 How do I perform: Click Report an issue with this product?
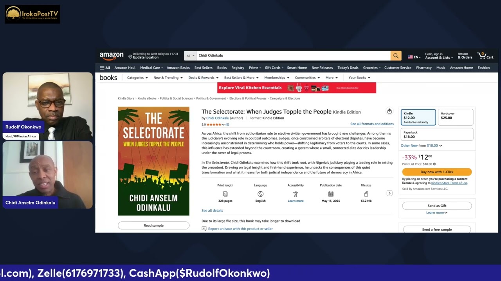[240, 229]
